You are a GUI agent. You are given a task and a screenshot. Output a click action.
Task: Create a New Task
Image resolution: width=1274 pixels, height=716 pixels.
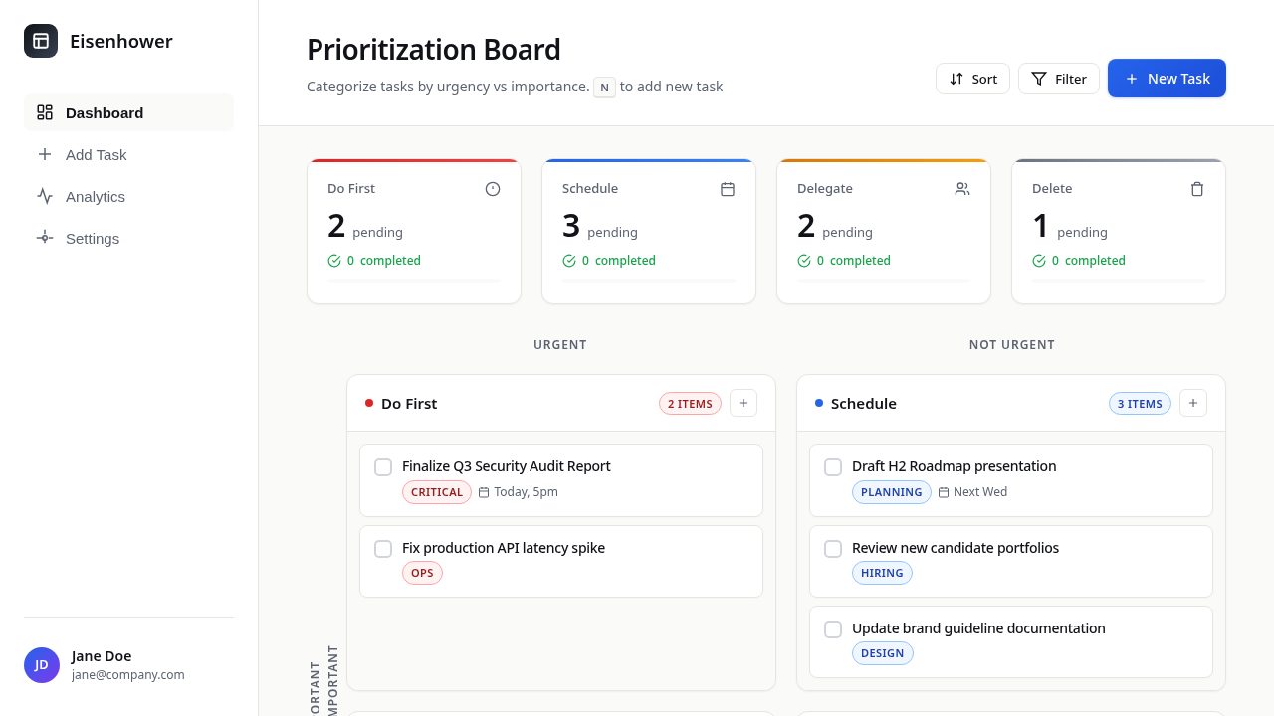pyautogui.click(x=1167, y=79)
